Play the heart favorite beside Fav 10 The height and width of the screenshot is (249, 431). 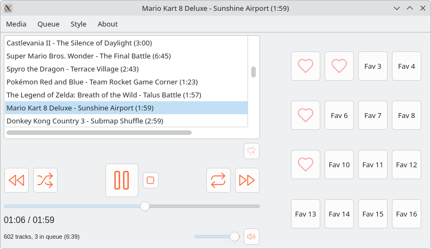coord(306,165)
